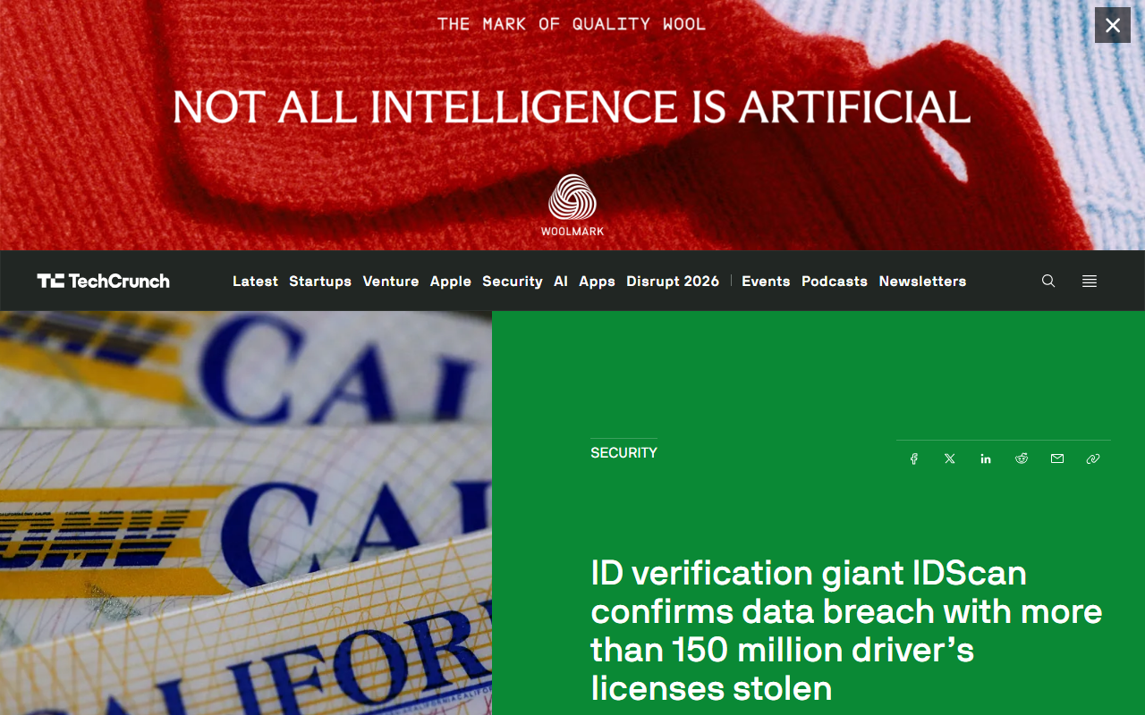Open the search icon in navbar
Image resolution: width=1145 pixels, height=715 pixels.
1048,281
